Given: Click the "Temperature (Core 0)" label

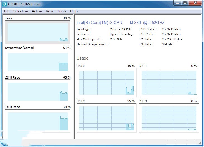Looking at the screenshot, I should [x=19, y=48].
